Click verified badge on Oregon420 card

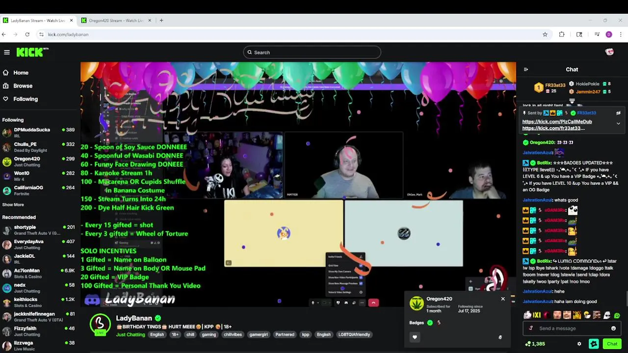pyautogui.click(x=430, y=323)
